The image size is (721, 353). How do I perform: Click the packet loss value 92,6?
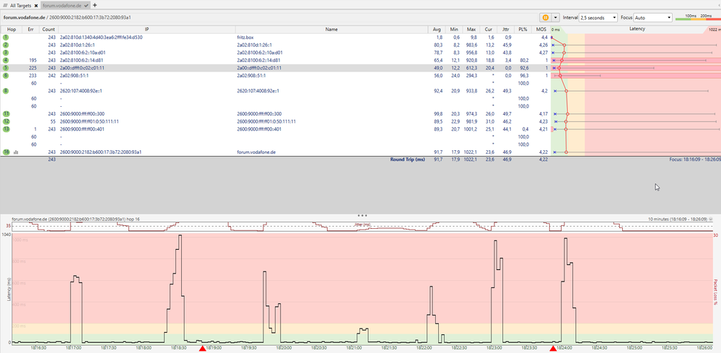523,68
